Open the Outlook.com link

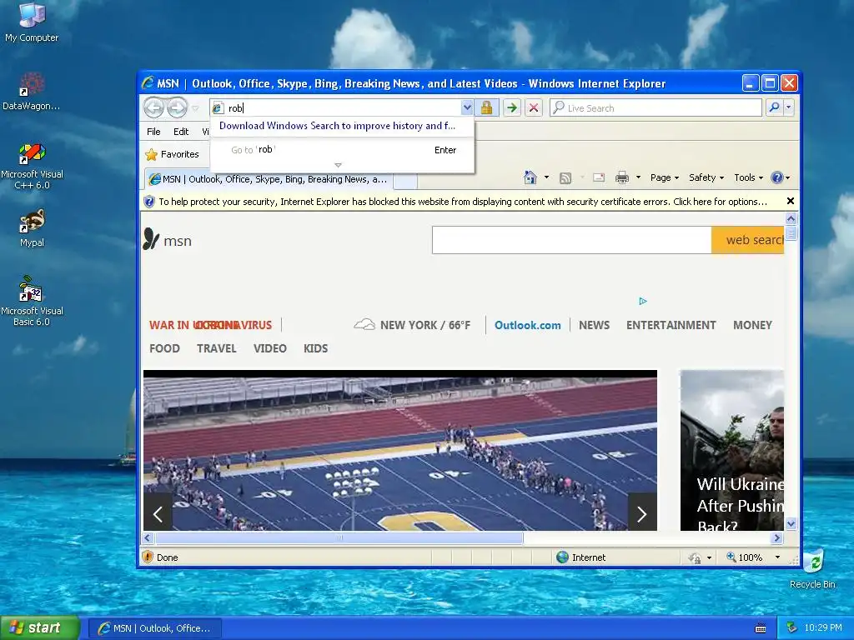click(527, 325)
